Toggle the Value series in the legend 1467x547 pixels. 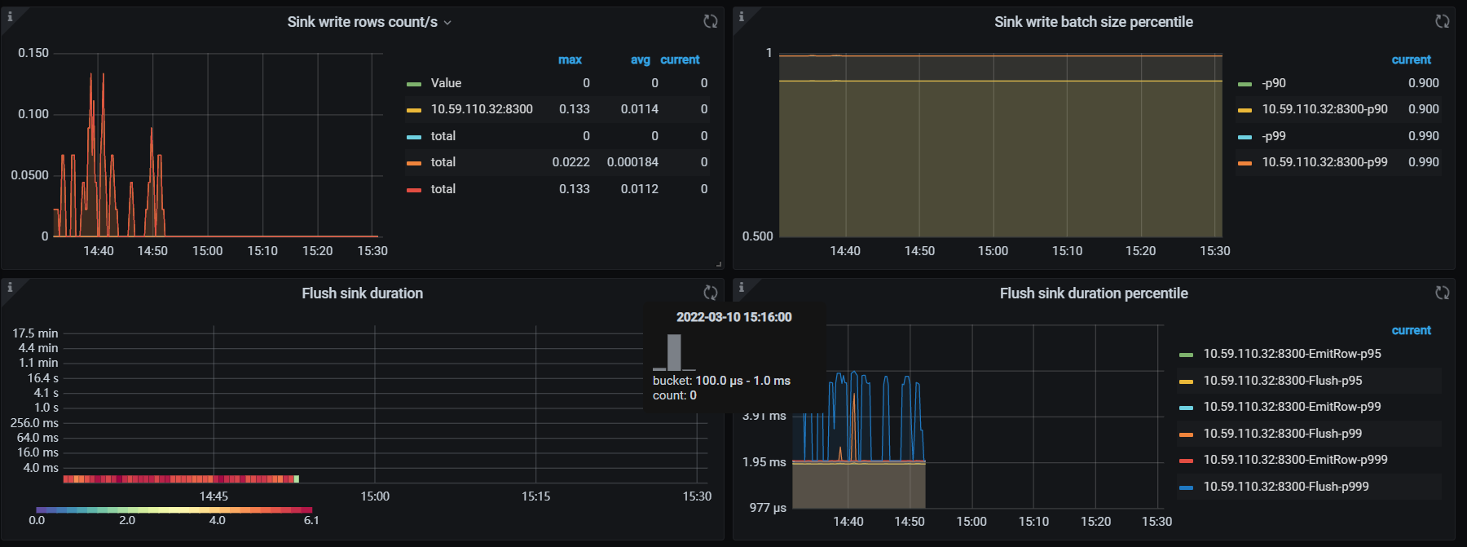[x=446, y=83]
